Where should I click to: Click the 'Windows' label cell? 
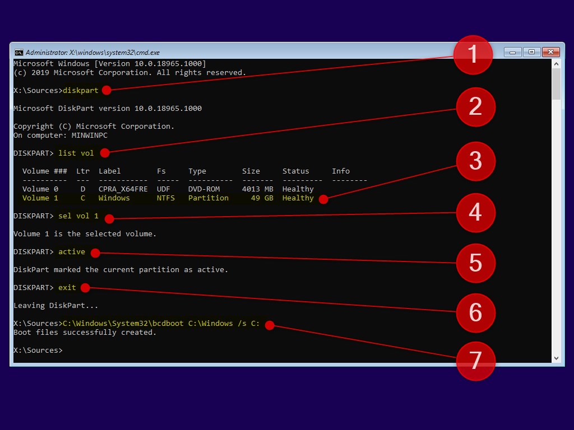coord(114,198)
